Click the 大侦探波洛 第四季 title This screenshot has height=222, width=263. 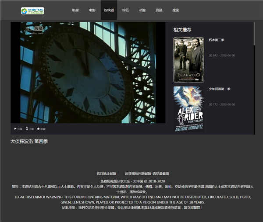coord(29,142)
